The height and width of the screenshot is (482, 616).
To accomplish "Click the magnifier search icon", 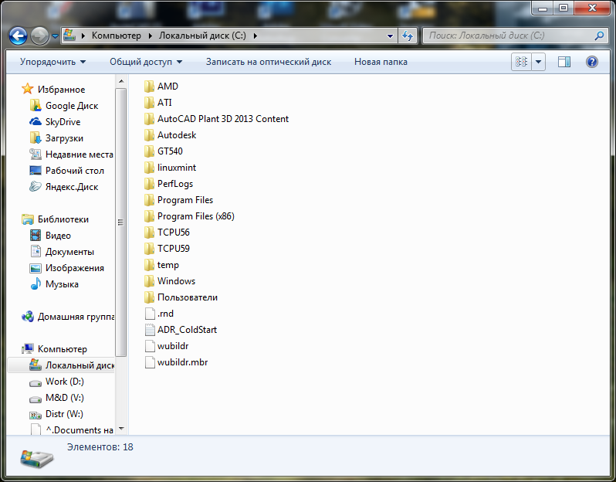I will tap(599, 36).
